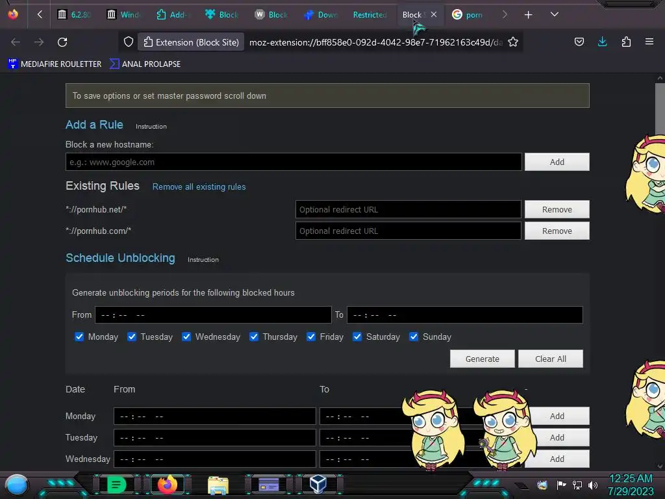This screenshot has width=665, height=499.
Task: Show the downloads panel
Action: point(602,42)
